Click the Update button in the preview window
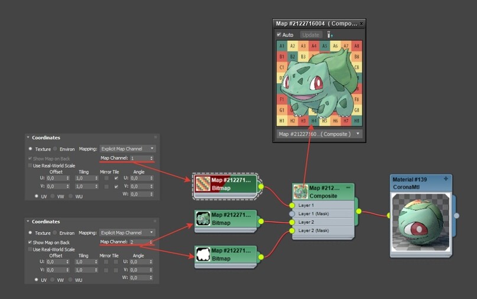Screen dimensions: 477x299 point(310,35)
